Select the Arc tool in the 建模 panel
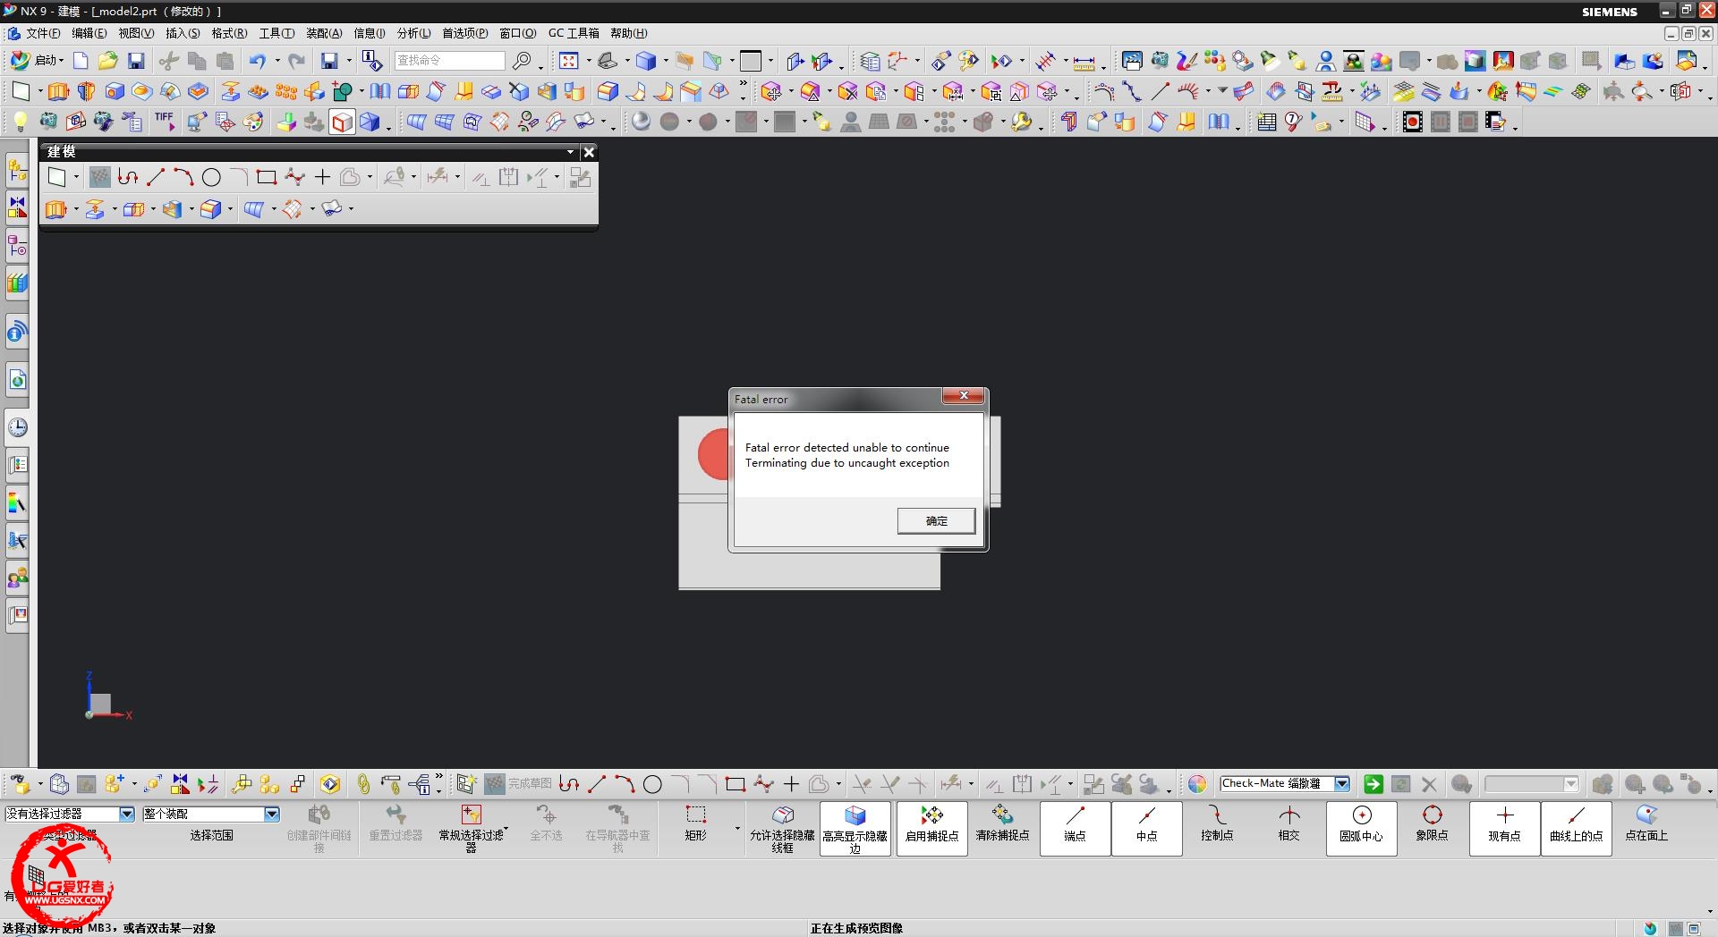Image resolution: width=1718 pixels, height=937 pixels. tap(183, 177)
